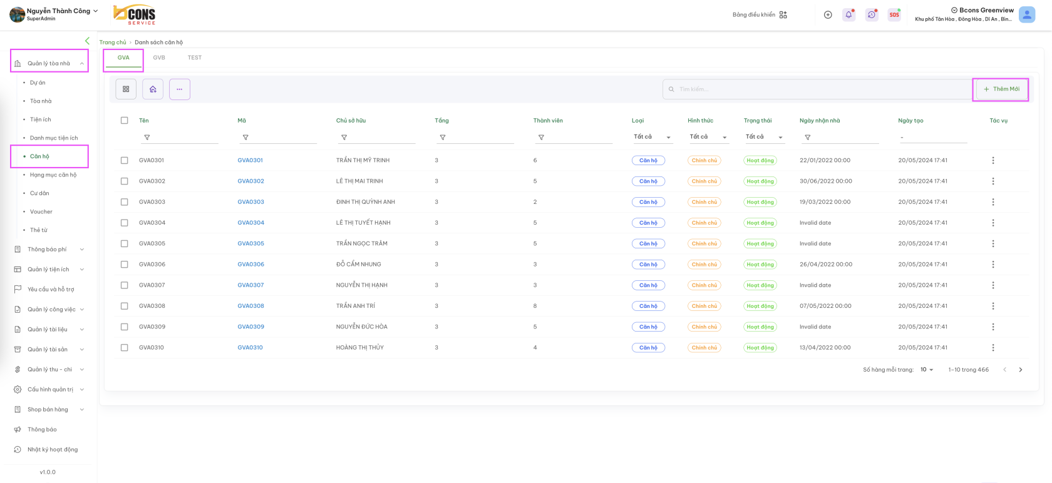Select the GVA tab

pyautogui.click(x=123, y=58)
